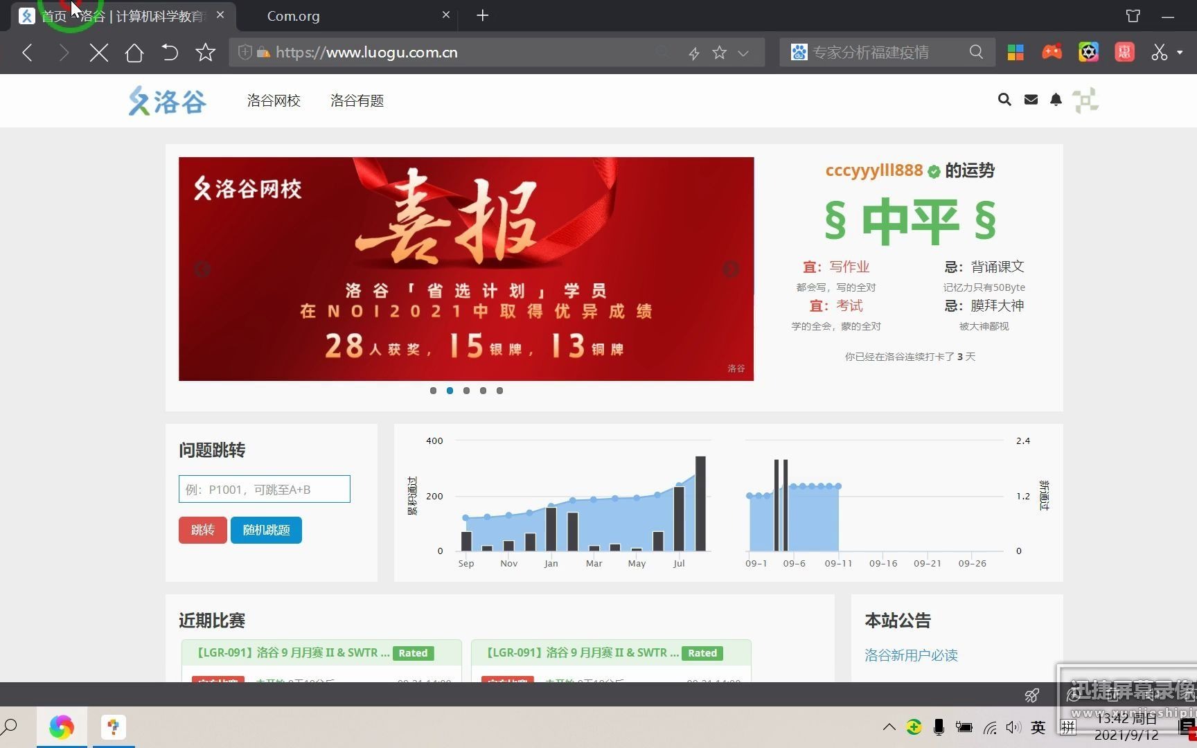
Task: Select the second carousel dot
Action: 450,391
